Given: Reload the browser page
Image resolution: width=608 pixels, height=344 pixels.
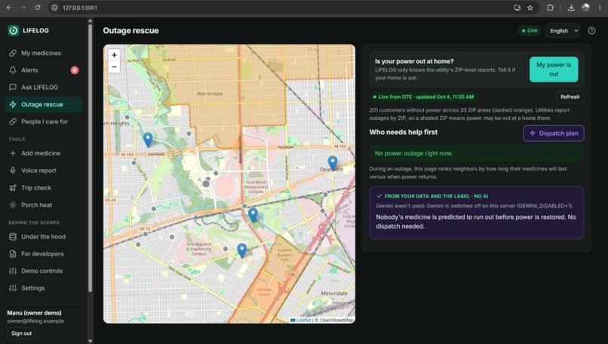Looking at the screenshot, I should pyautogui.click(x=37, y=8).
